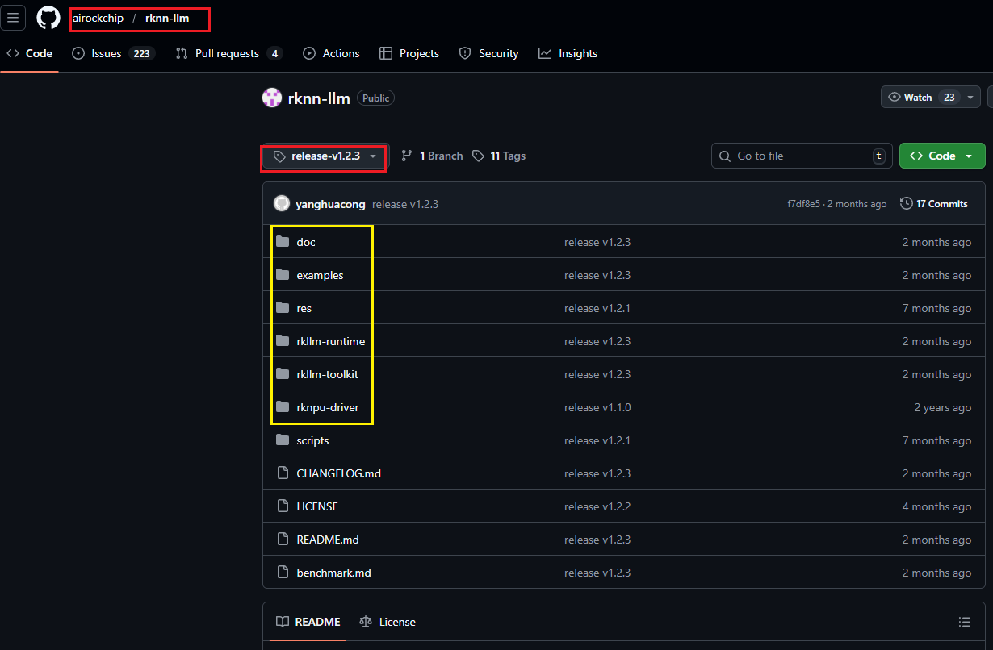The height and width of the screenshot is (650, 993).
Task: Open the Watch notifications dropdown arrow
Action: pyautogui.click(x=969, y=97)
